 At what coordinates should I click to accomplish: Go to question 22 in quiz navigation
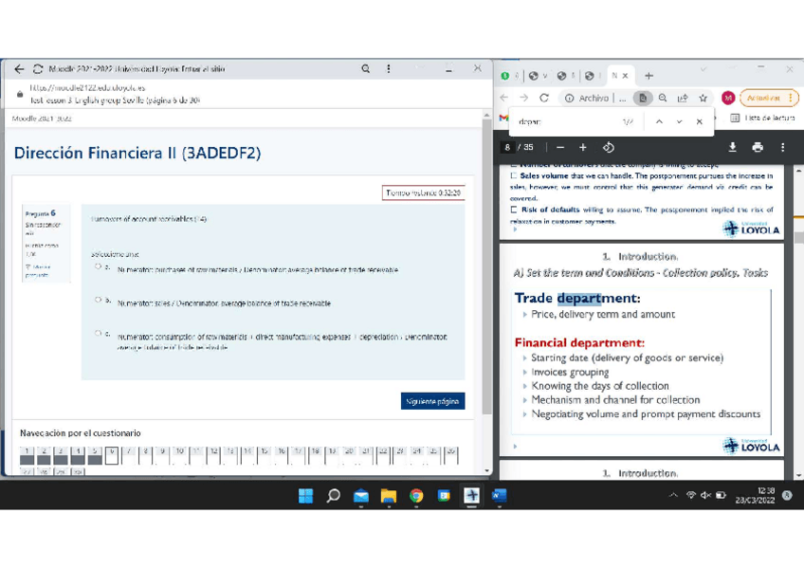point(383,455)
